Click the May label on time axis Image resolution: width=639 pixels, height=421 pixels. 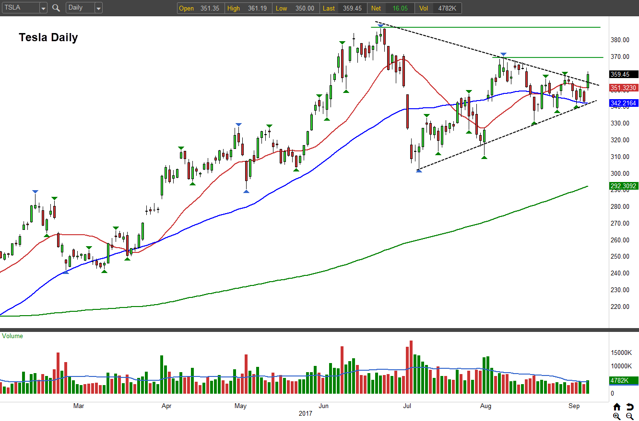240,406
